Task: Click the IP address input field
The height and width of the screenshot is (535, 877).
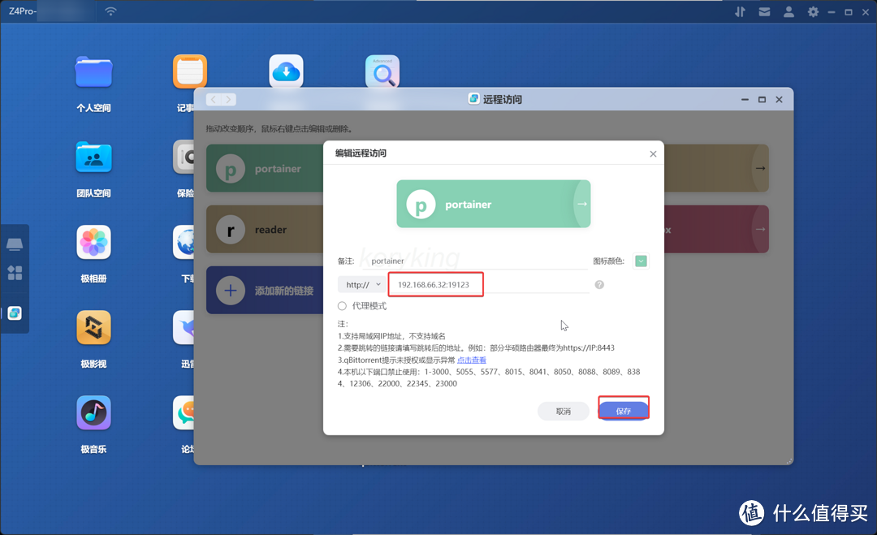Action: [x=435, y=284]
